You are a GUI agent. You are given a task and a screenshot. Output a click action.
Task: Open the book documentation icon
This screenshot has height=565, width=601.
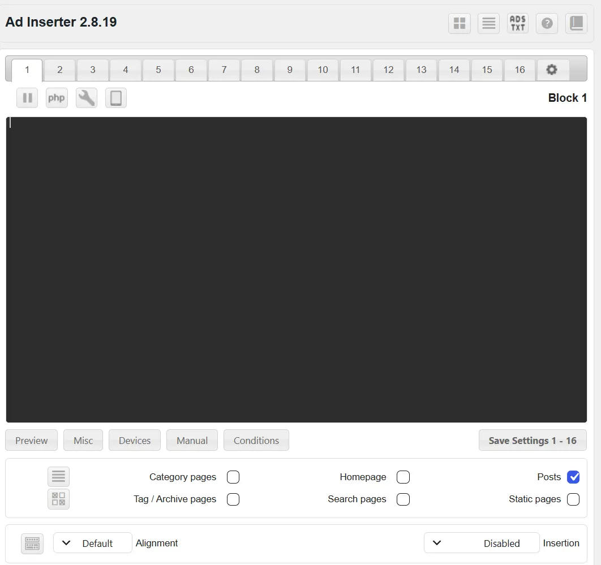[x=576, y=23]
